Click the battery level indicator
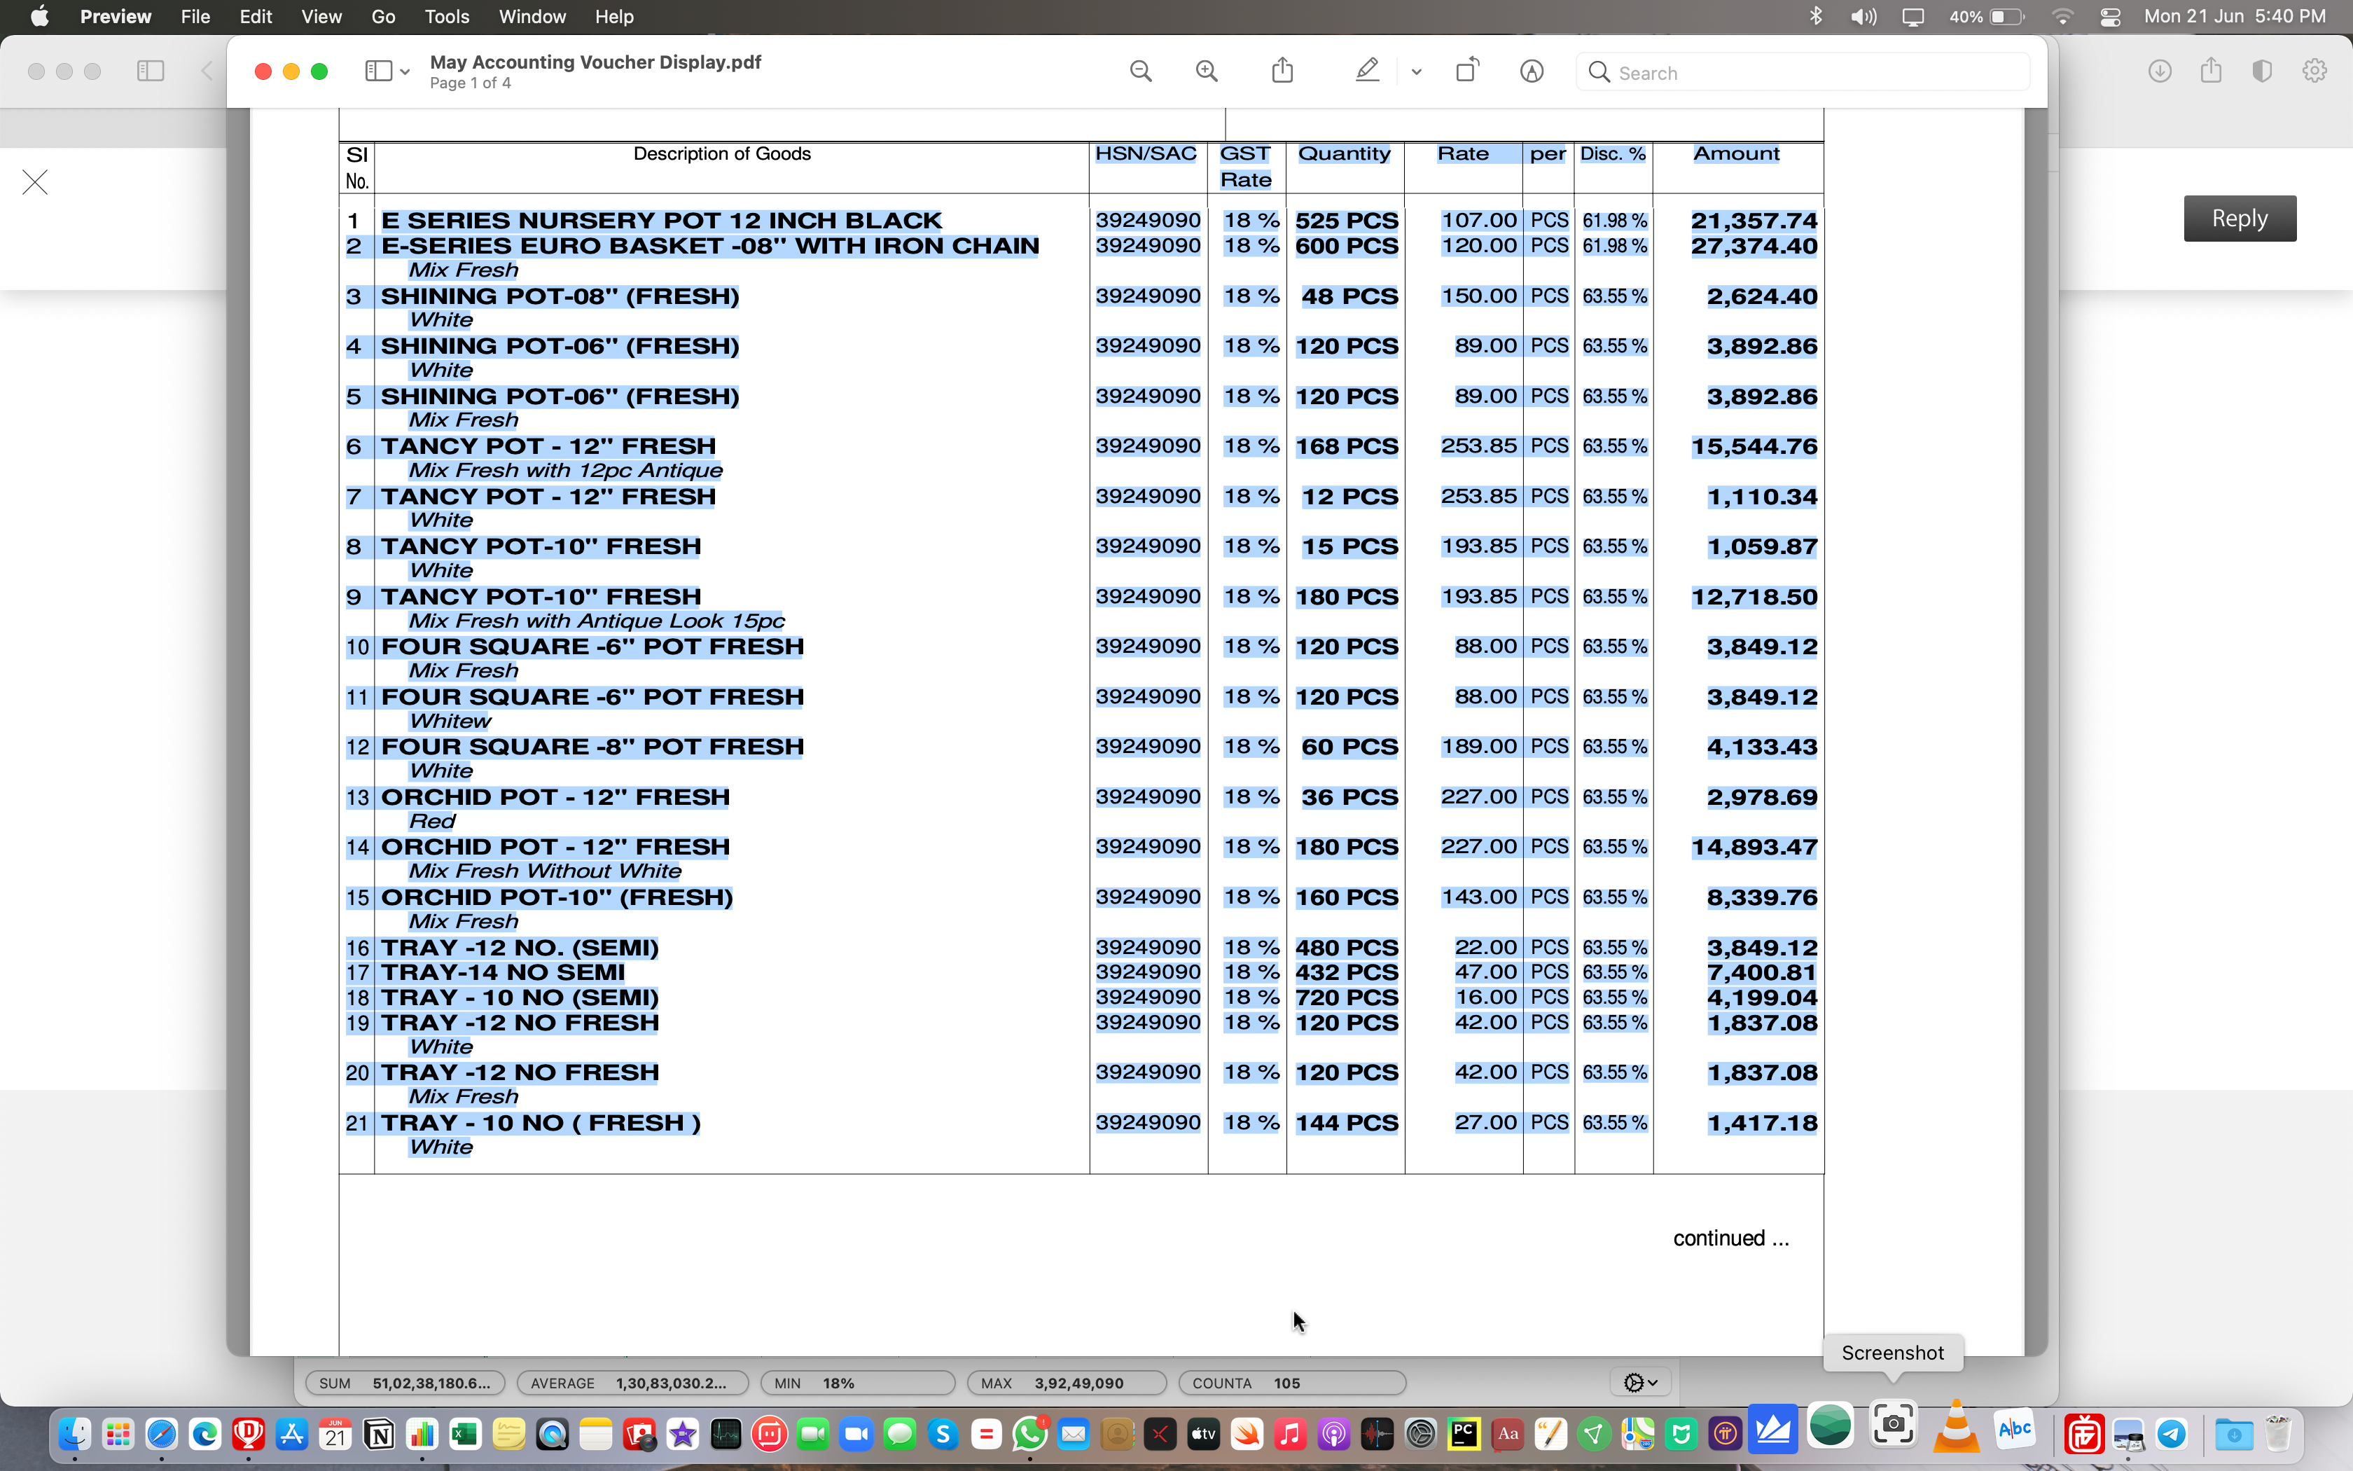 (2006, 17)
